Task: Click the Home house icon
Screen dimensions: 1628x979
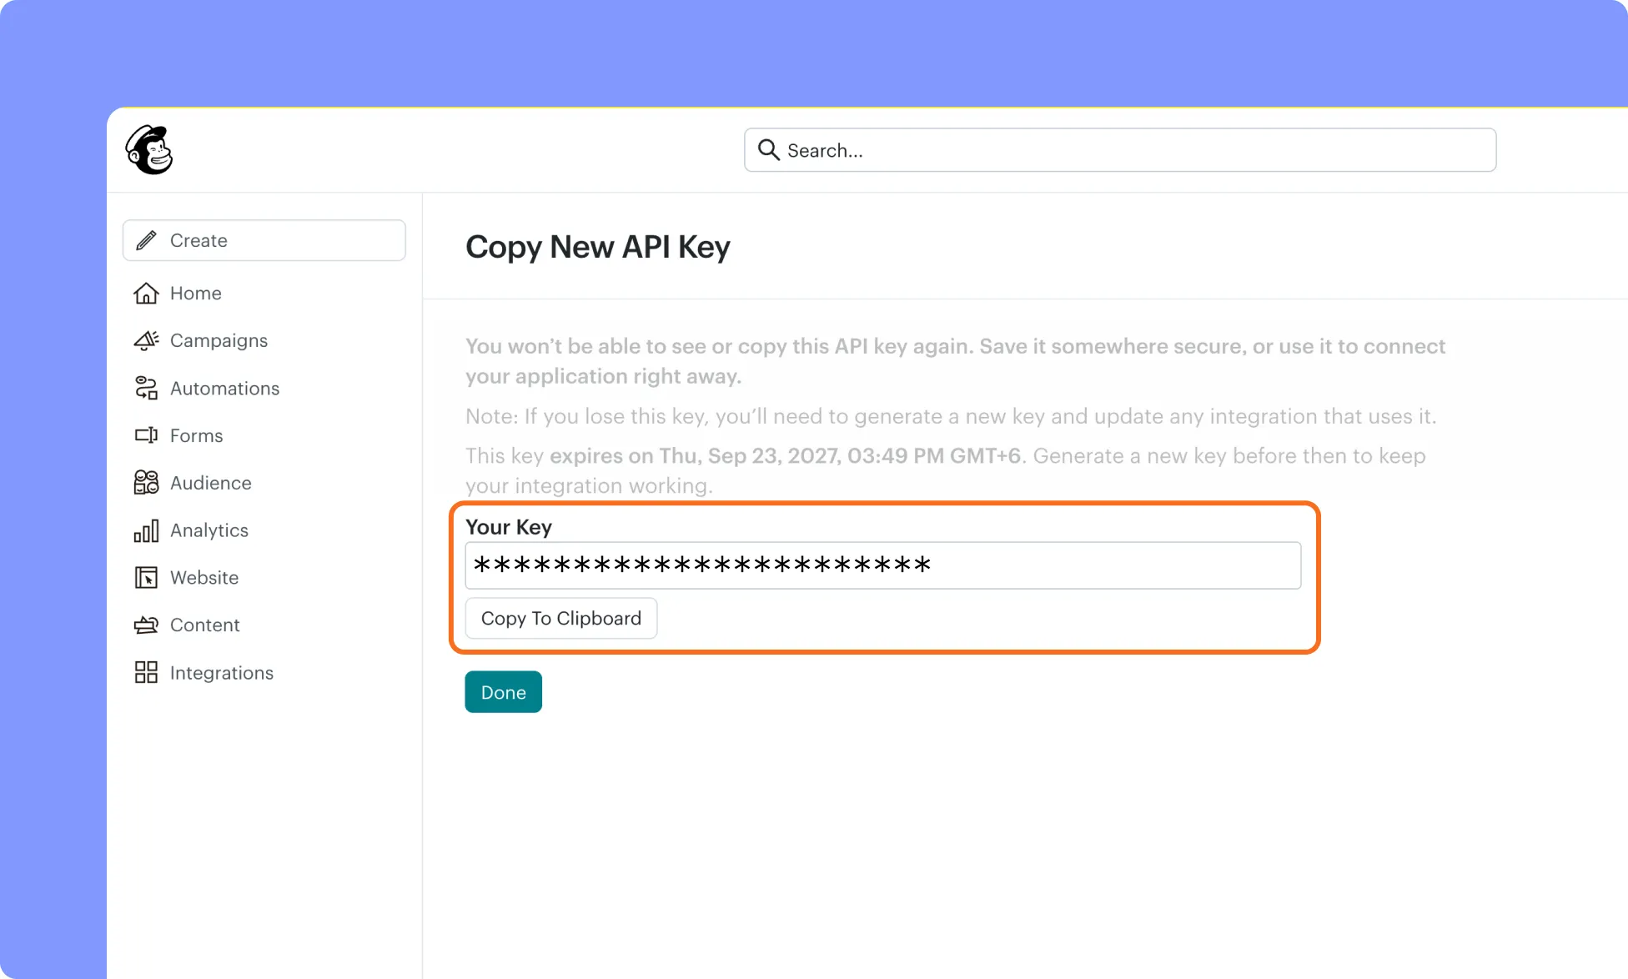Action: coord(146,293)
